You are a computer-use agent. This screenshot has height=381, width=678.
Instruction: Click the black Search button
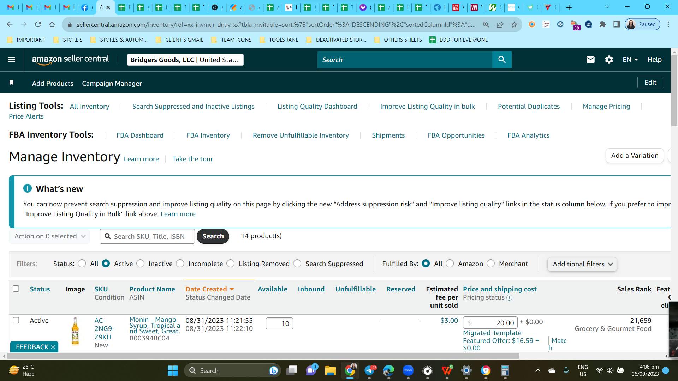coord(213,236)
